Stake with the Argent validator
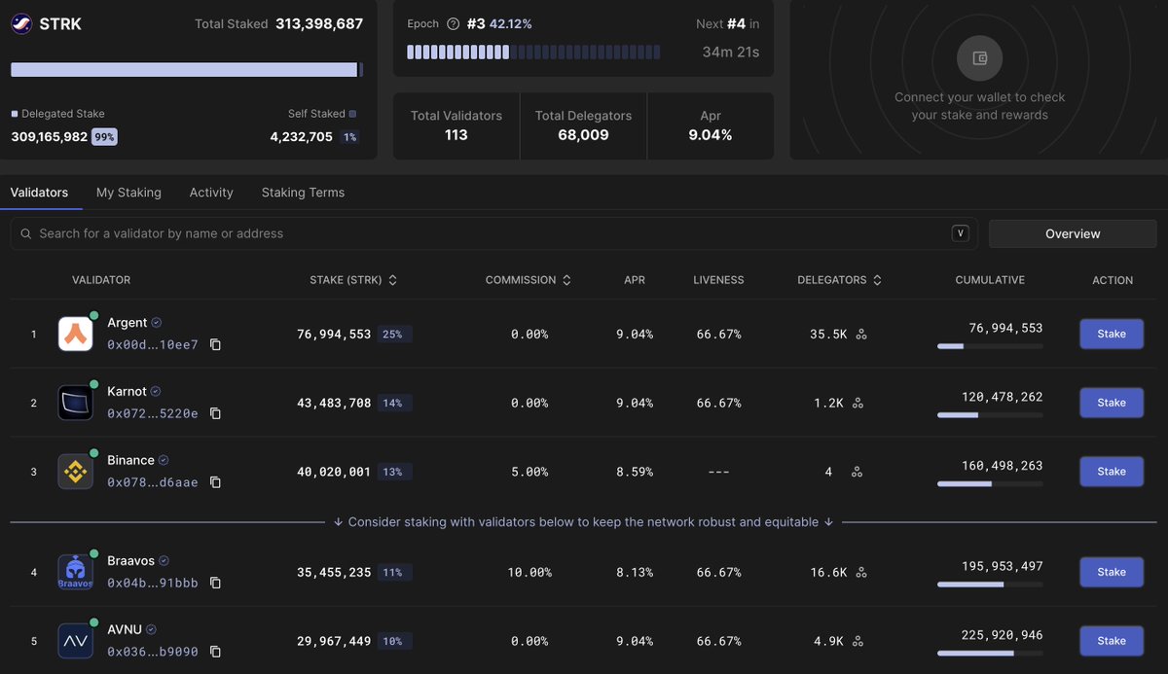1168x674 pixels. coord(1112,334)
